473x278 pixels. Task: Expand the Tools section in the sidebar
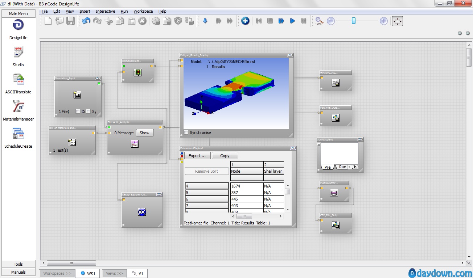(18, 264)
